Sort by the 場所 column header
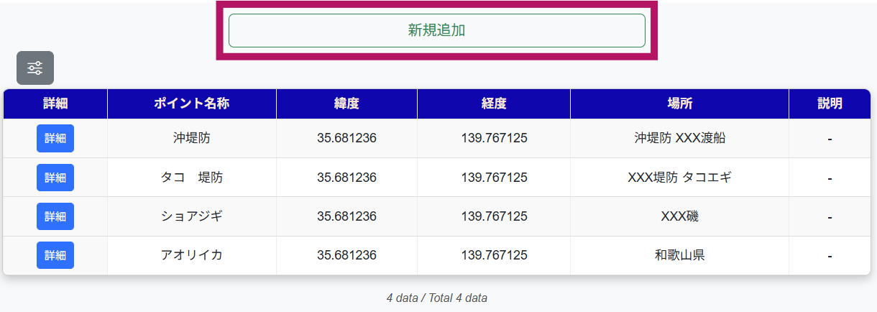 pyautogui.click(x=679, y=104)
